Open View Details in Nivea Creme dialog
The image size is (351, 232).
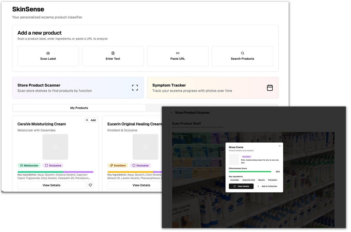241,186
